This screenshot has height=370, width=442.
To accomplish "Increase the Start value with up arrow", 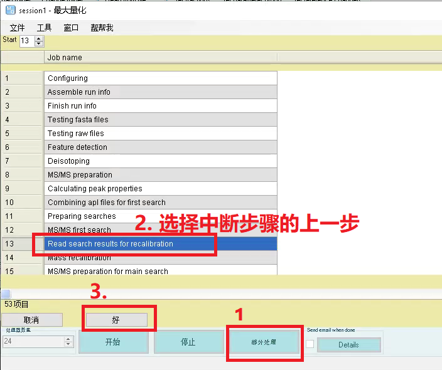I will click(x=39, y=38).
